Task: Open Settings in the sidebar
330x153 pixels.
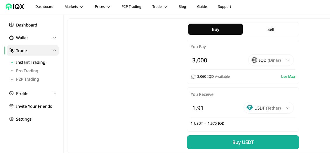Action: pyautogui.click(x=24, y=119)
